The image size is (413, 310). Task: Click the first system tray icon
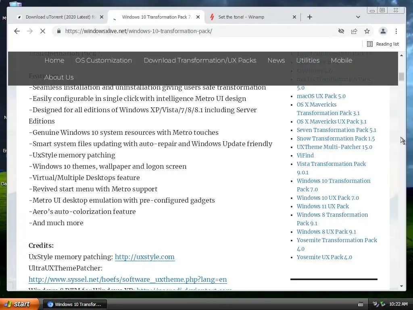coord(375,304)
